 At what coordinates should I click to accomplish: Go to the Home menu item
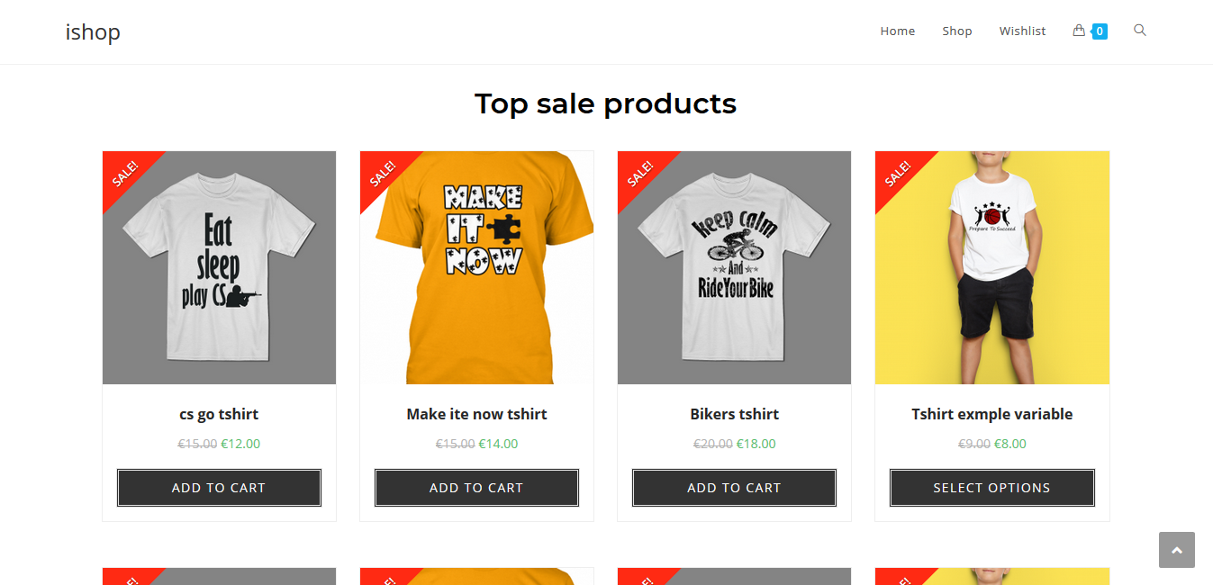coord(898,31)
